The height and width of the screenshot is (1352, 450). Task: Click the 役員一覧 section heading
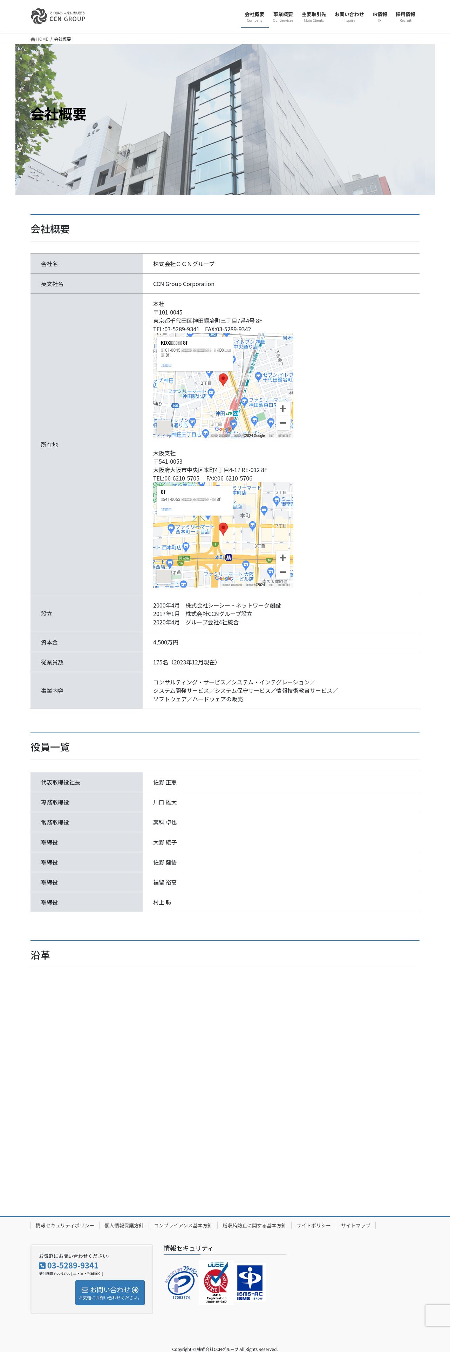[x=50, y=747]
